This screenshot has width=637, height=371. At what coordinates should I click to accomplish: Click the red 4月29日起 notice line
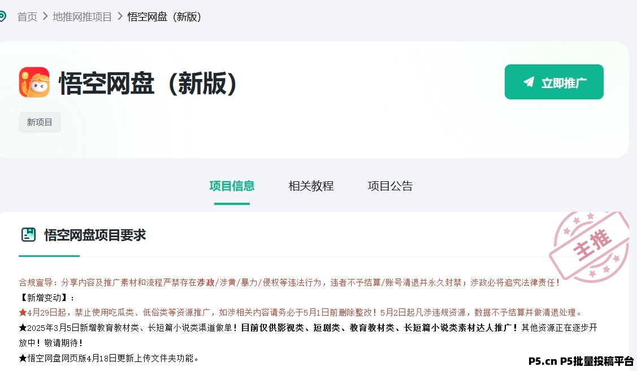(x=301, y=312)
